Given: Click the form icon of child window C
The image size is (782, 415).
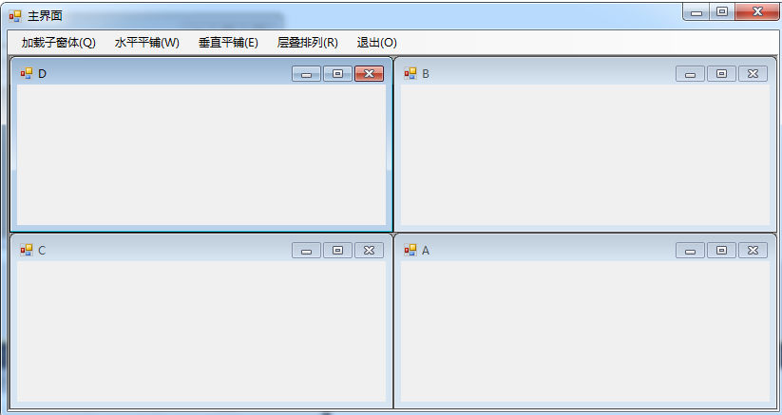Looking at the screenshot, I should coord(27,250).
